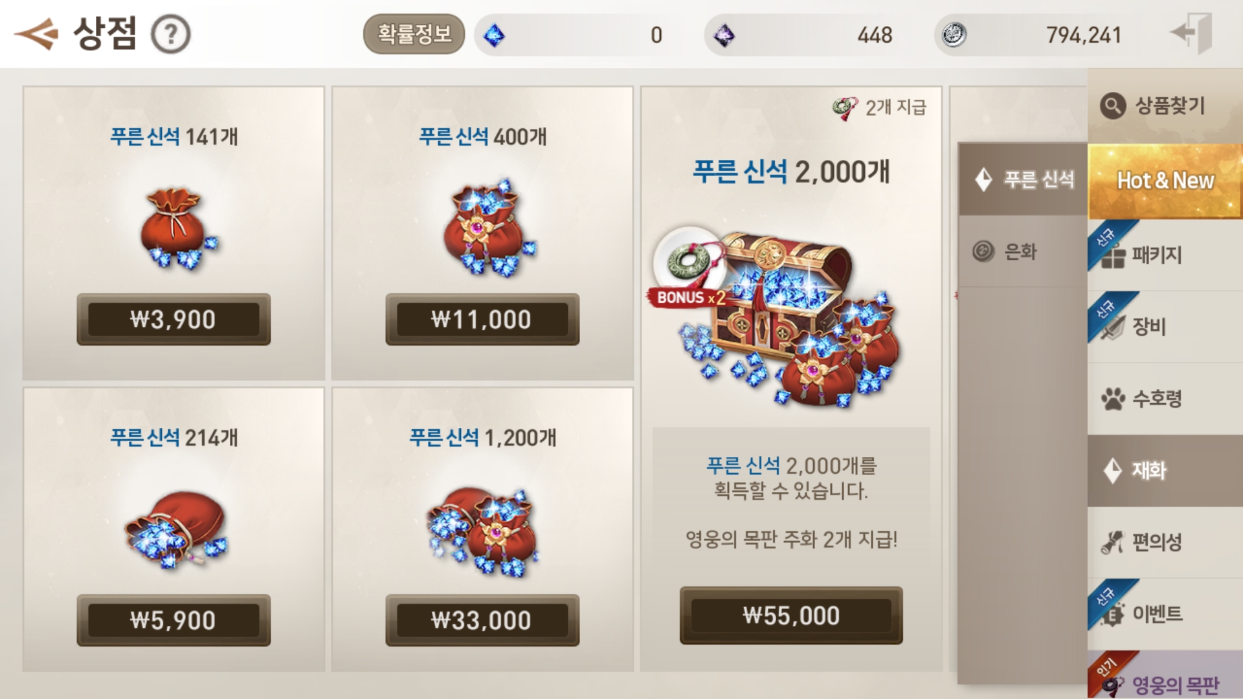Tap the blue gem currency icon
The image size is (1243, 699).
[494, 35]
